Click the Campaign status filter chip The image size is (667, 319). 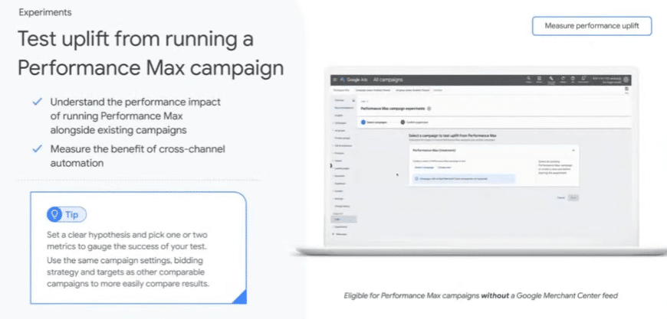click(x=373, y=90)
